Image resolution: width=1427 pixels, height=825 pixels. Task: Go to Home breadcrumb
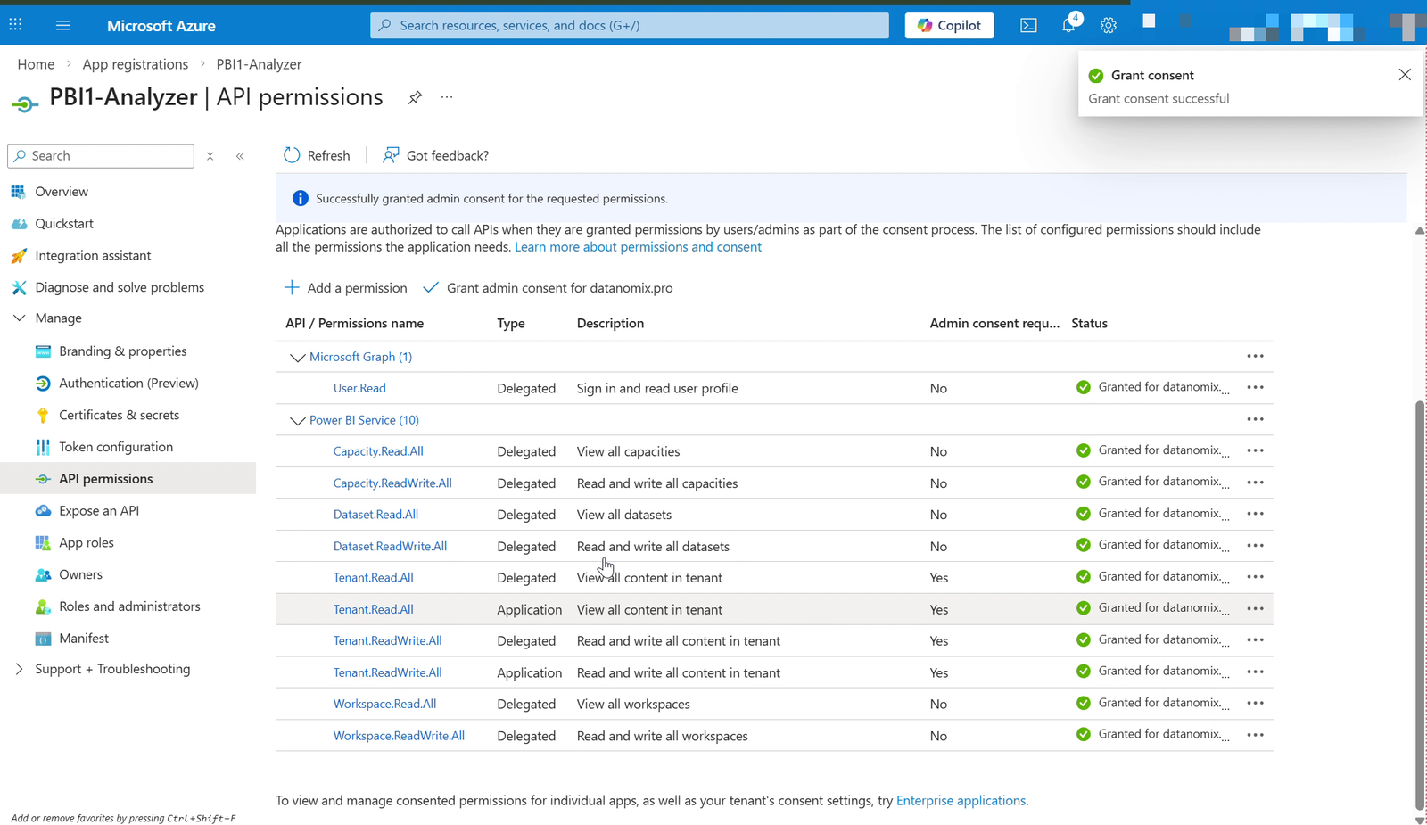[x=36, y=64]
